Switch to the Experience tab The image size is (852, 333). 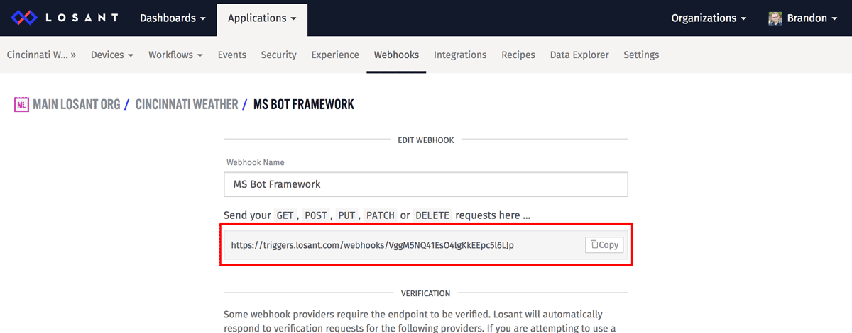click(335, 55)
